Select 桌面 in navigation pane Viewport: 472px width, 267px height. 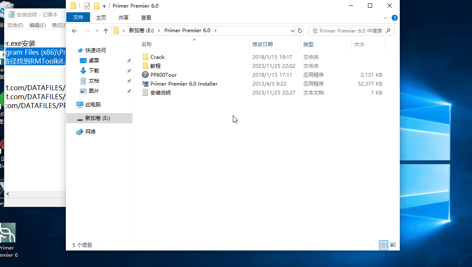[x=93, y=60]
